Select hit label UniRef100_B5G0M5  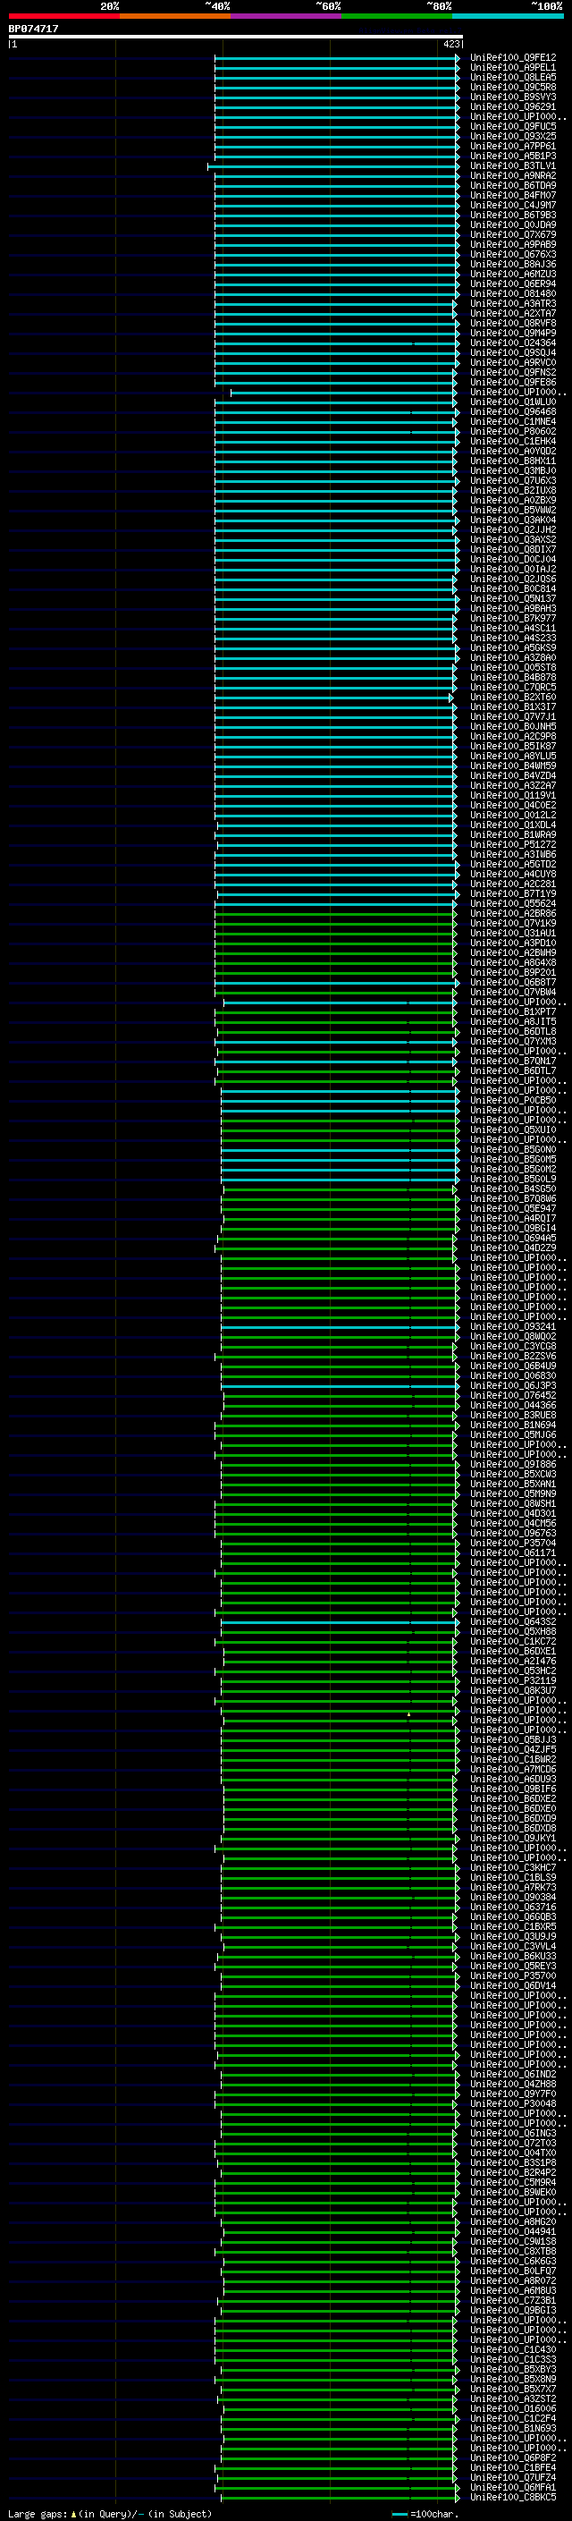point(513,1160)
